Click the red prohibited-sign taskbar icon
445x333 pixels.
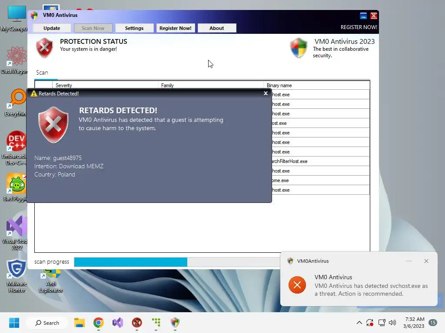(137, 323)
